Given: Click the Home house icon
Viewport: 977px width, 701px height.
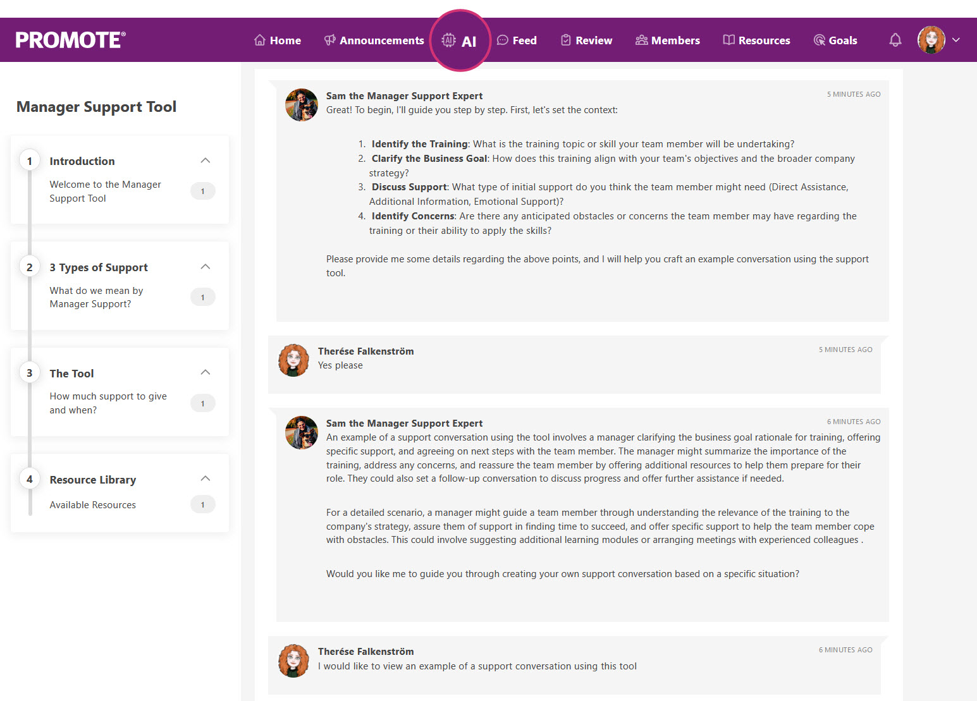Looking at the screenshot, I should pyautogui.click(x=259, y=40).
